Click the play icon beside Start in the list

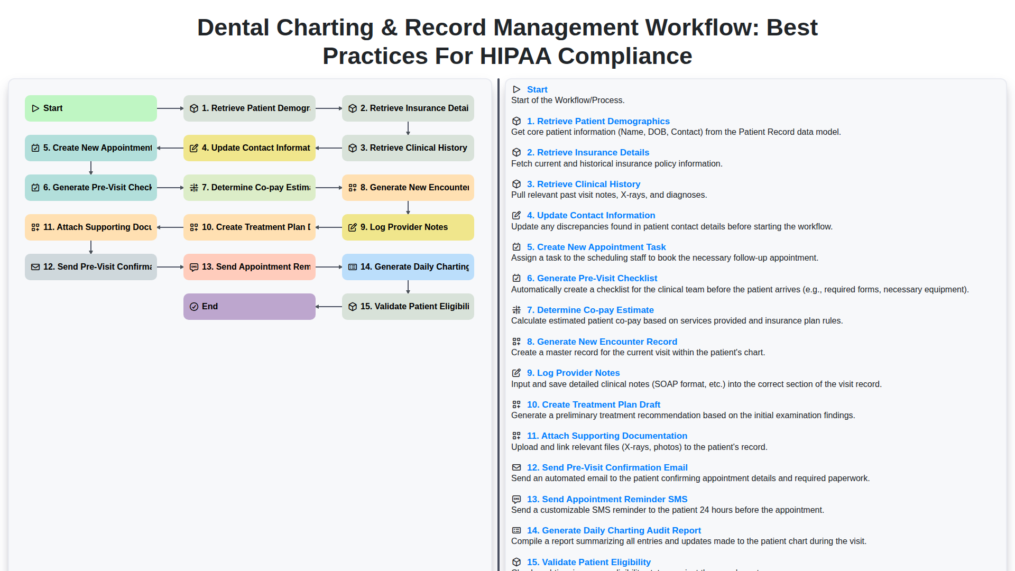516,89
